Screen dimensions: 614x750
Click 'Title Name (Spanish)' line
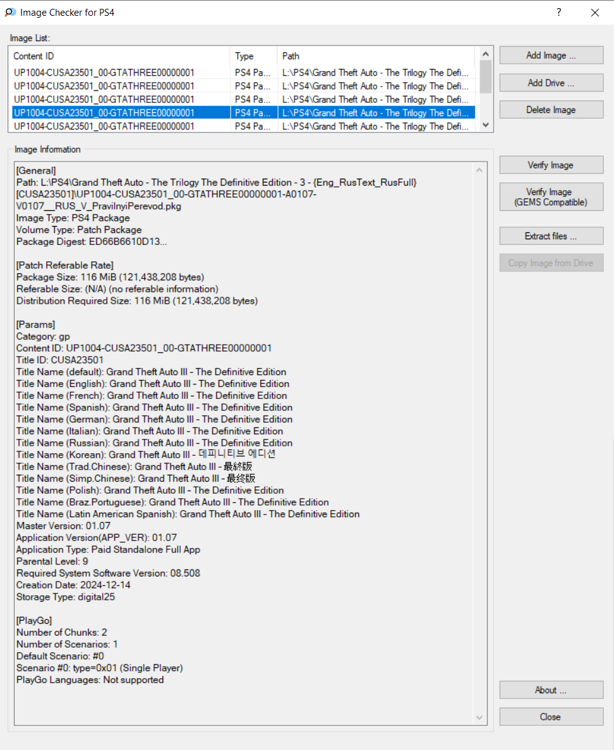(155, 408)
